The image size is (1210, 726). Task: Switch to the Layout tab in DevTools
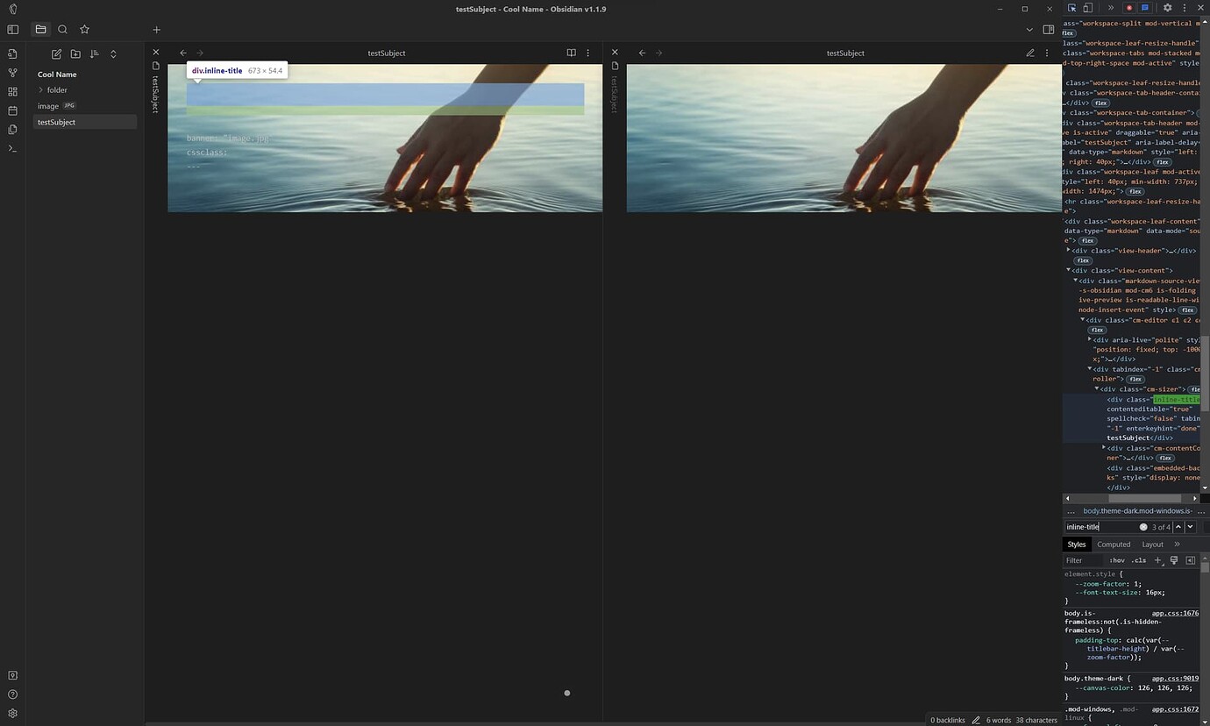(1152, 544)
